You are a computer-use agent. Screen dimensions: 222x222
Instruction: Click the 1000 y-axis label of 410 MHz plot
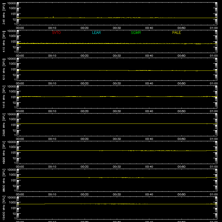pyautogui.click(x=12, y=36)
